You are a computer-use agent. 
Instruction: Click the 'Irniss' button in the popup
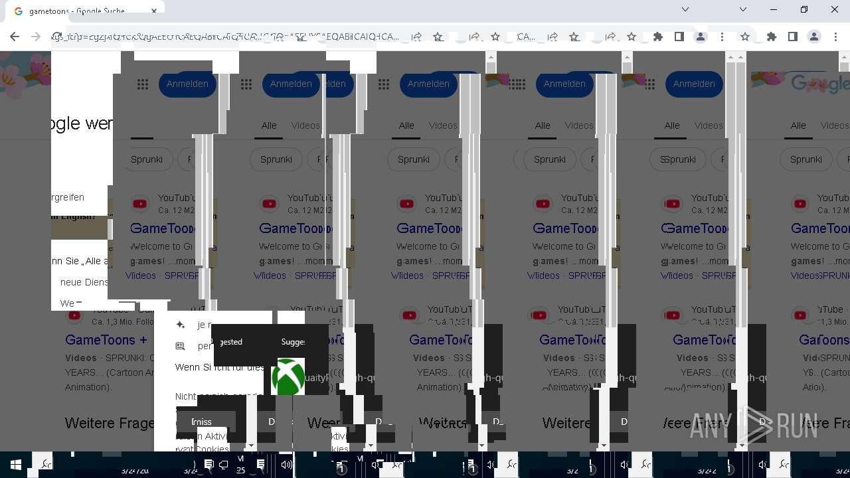point(205,422)
